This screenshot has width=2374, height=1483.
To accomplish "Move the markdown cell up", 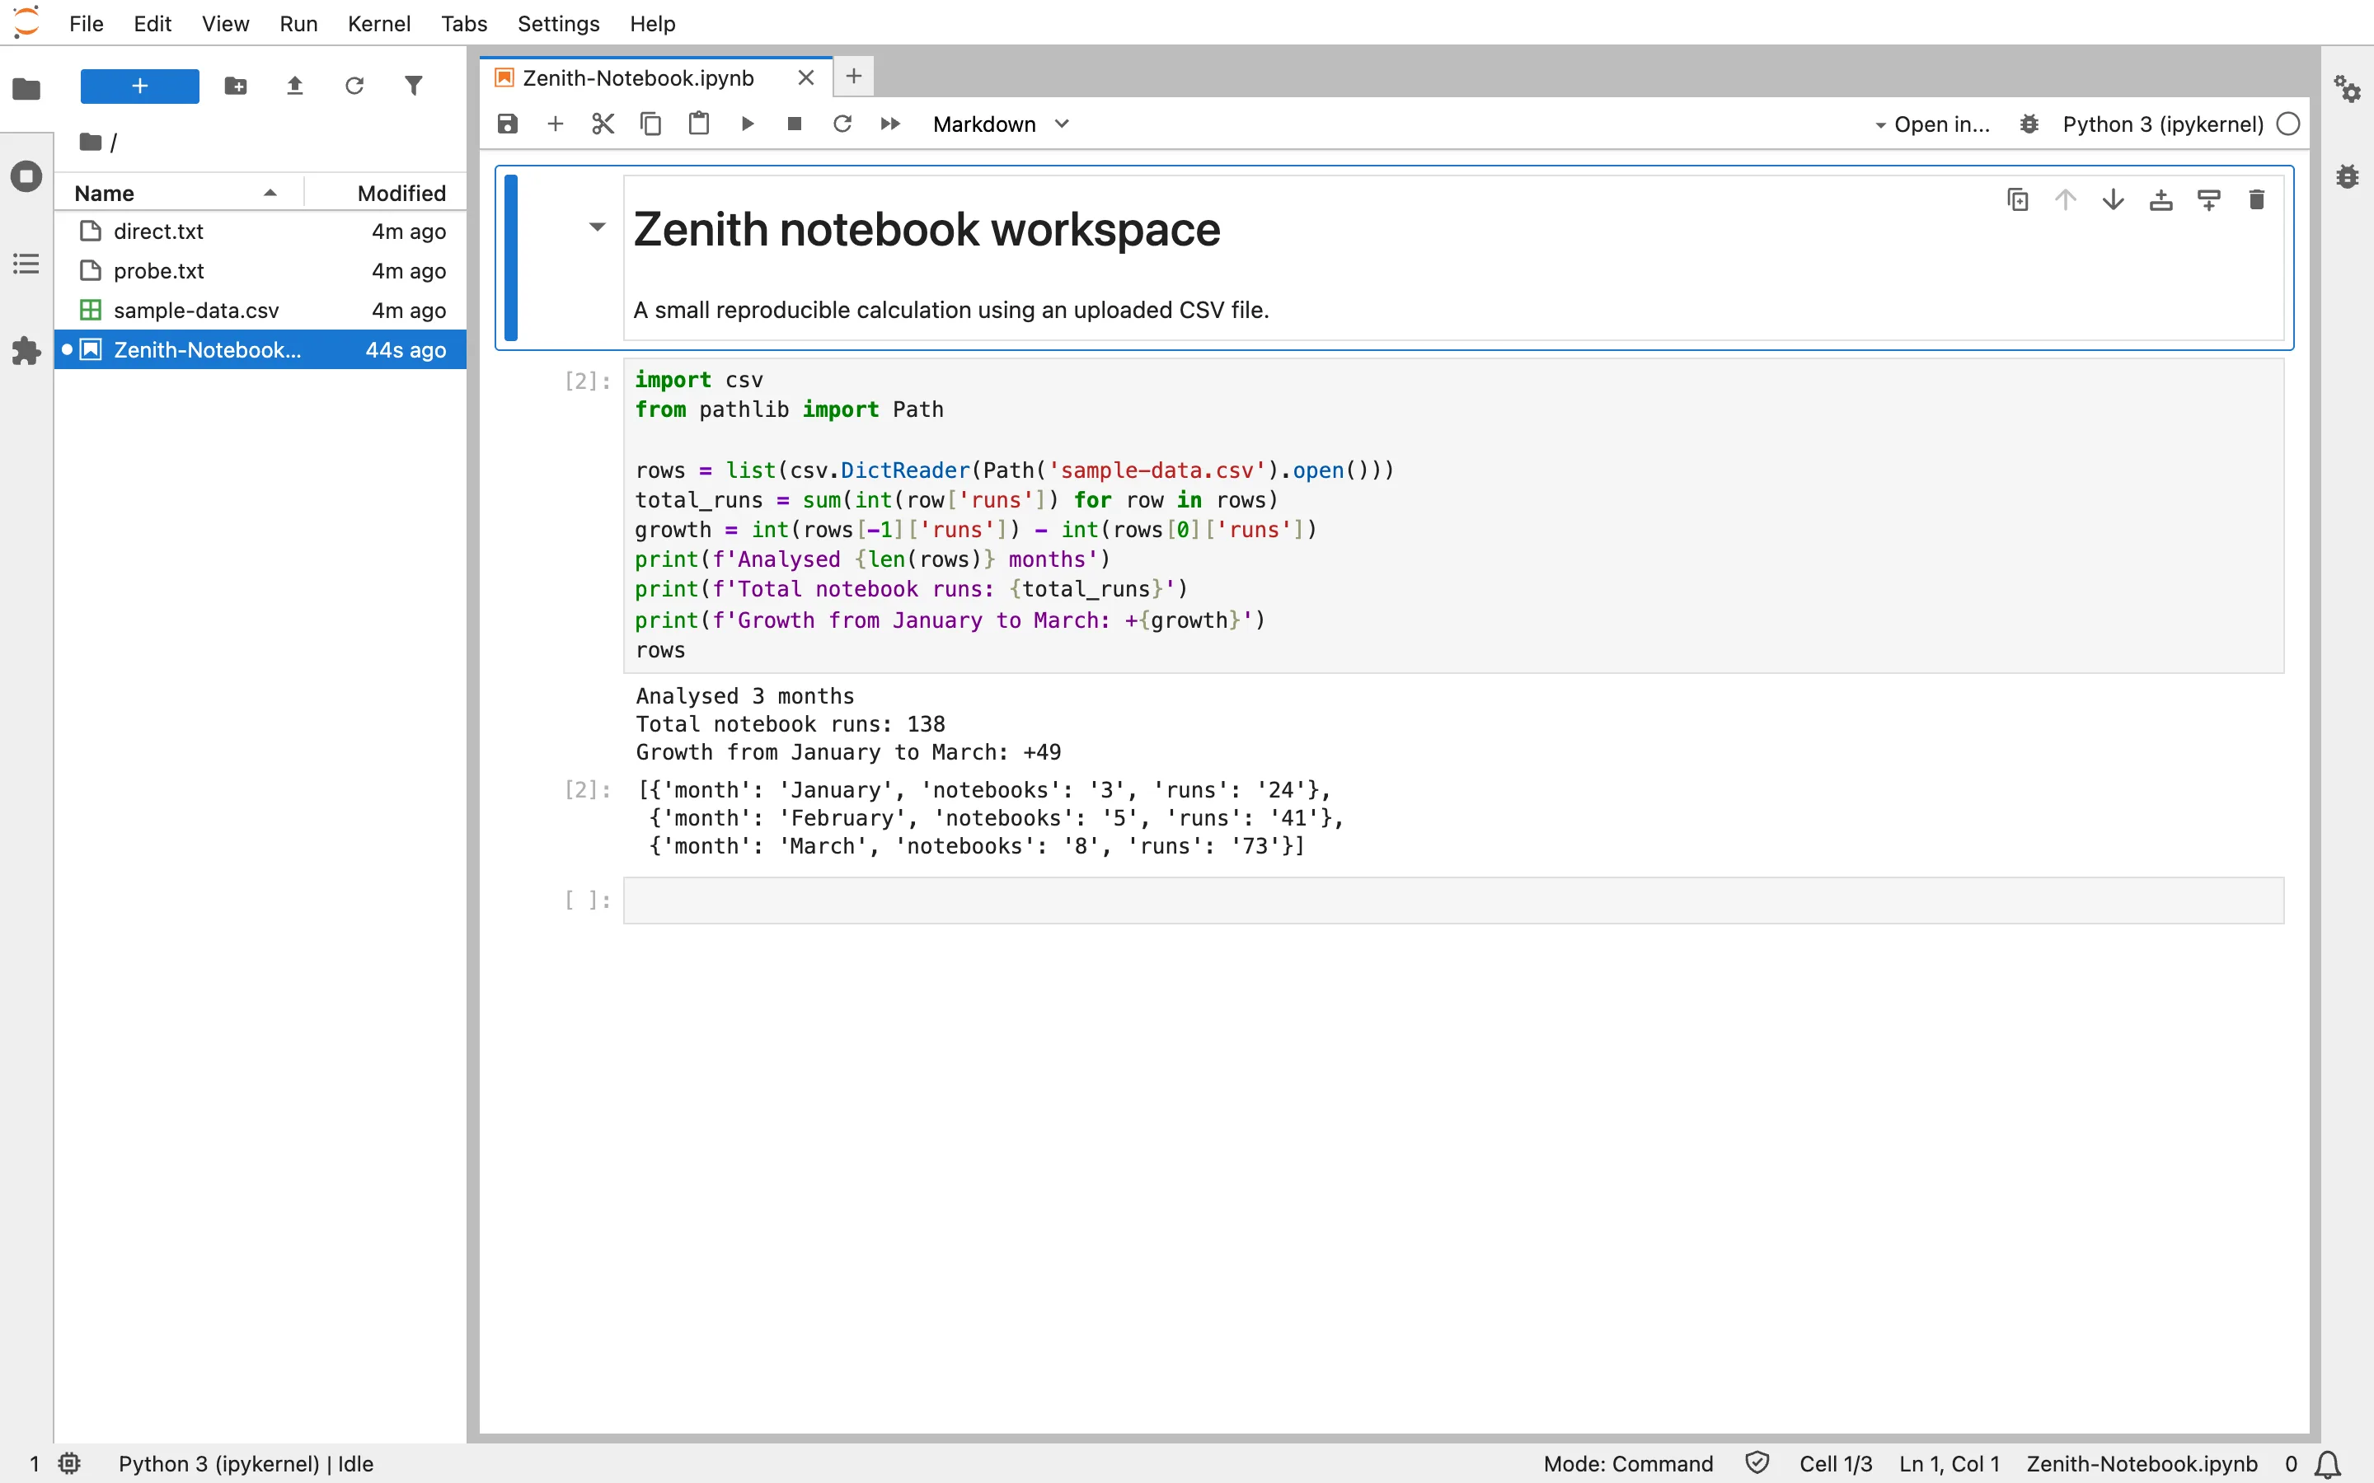I will (2066, 200).
